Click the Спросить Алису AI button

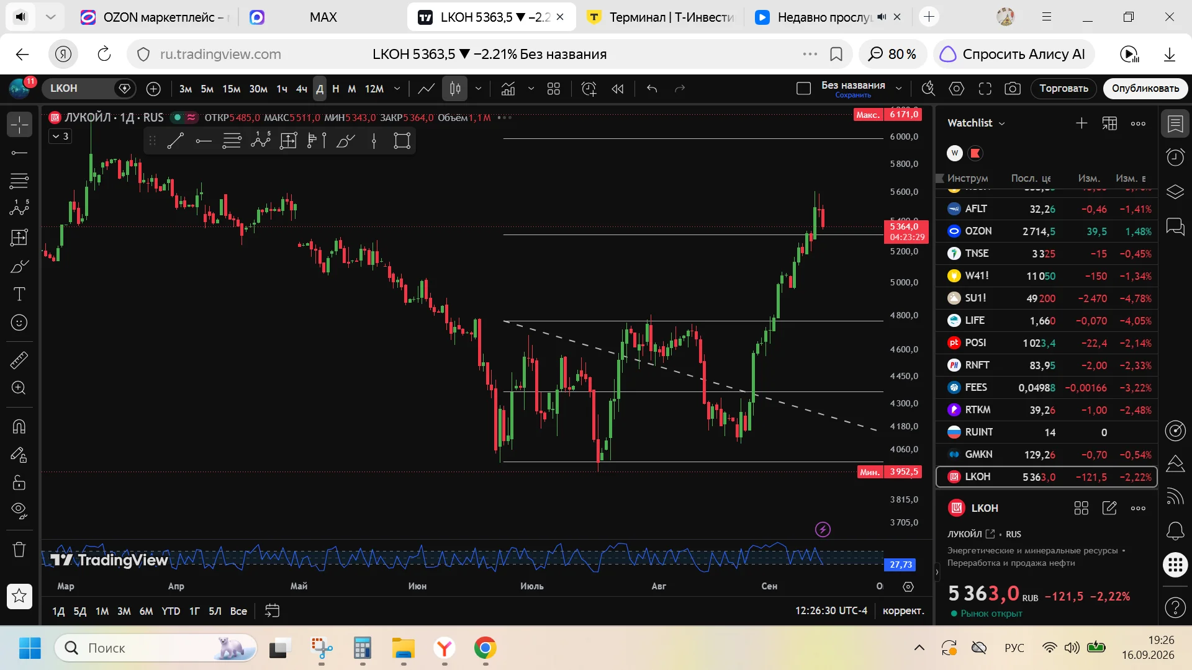1014,55
